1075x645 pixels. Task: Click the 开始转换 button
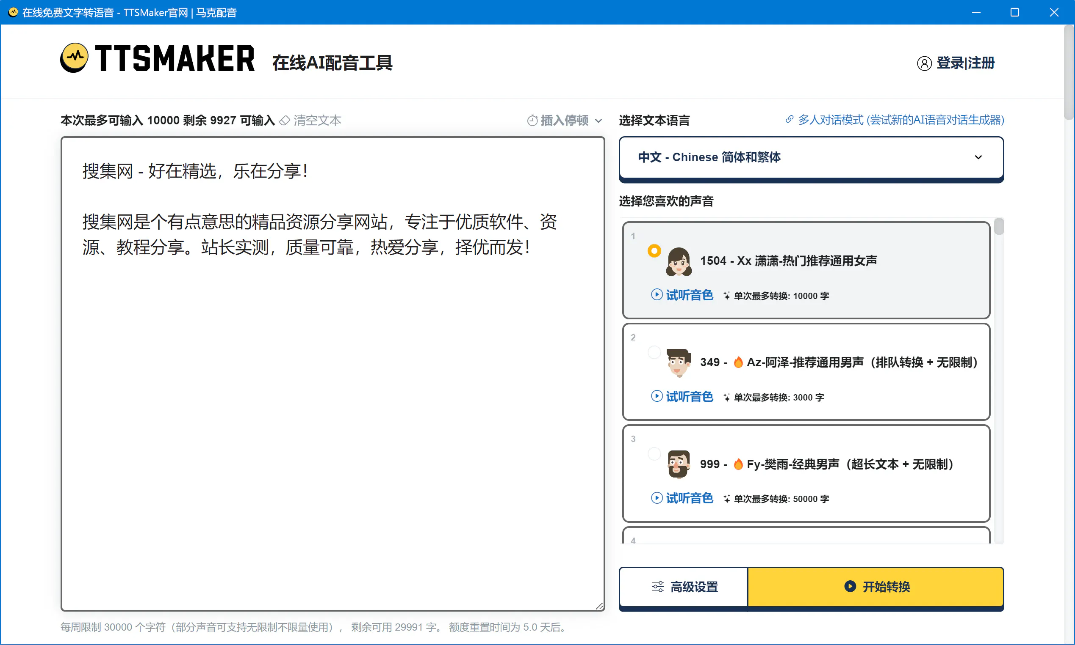[876, 587]
